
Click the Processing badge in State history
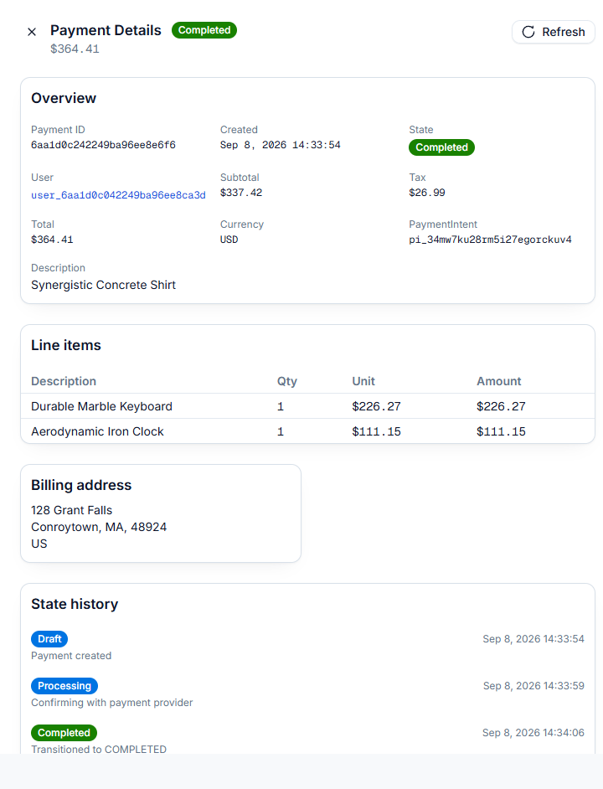pyautogui.click(x=64, y=686)
